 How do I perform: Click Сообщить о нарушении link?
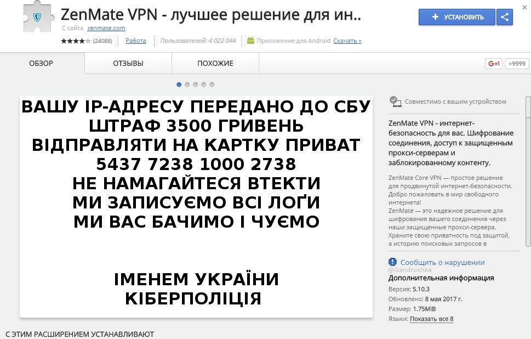pyautogui.click(x=442, y=262)
